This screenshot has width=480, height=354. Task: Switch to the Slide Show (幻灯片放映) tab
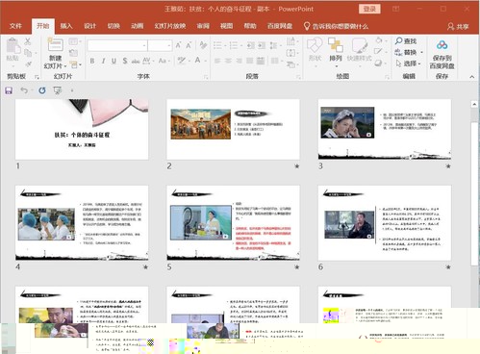click(x=170, y=26)
